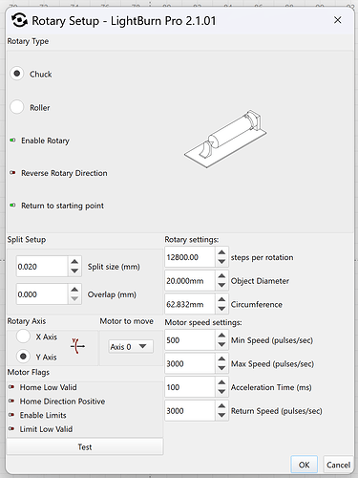Screen dimensions: 358x478
Task: Click the Test button
Action: point(85,446)
